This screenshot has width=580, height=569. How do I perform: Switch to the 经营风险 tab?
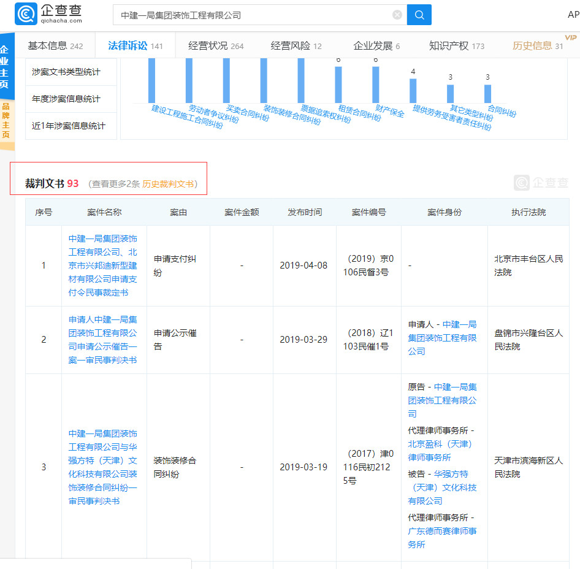[296, 46]
